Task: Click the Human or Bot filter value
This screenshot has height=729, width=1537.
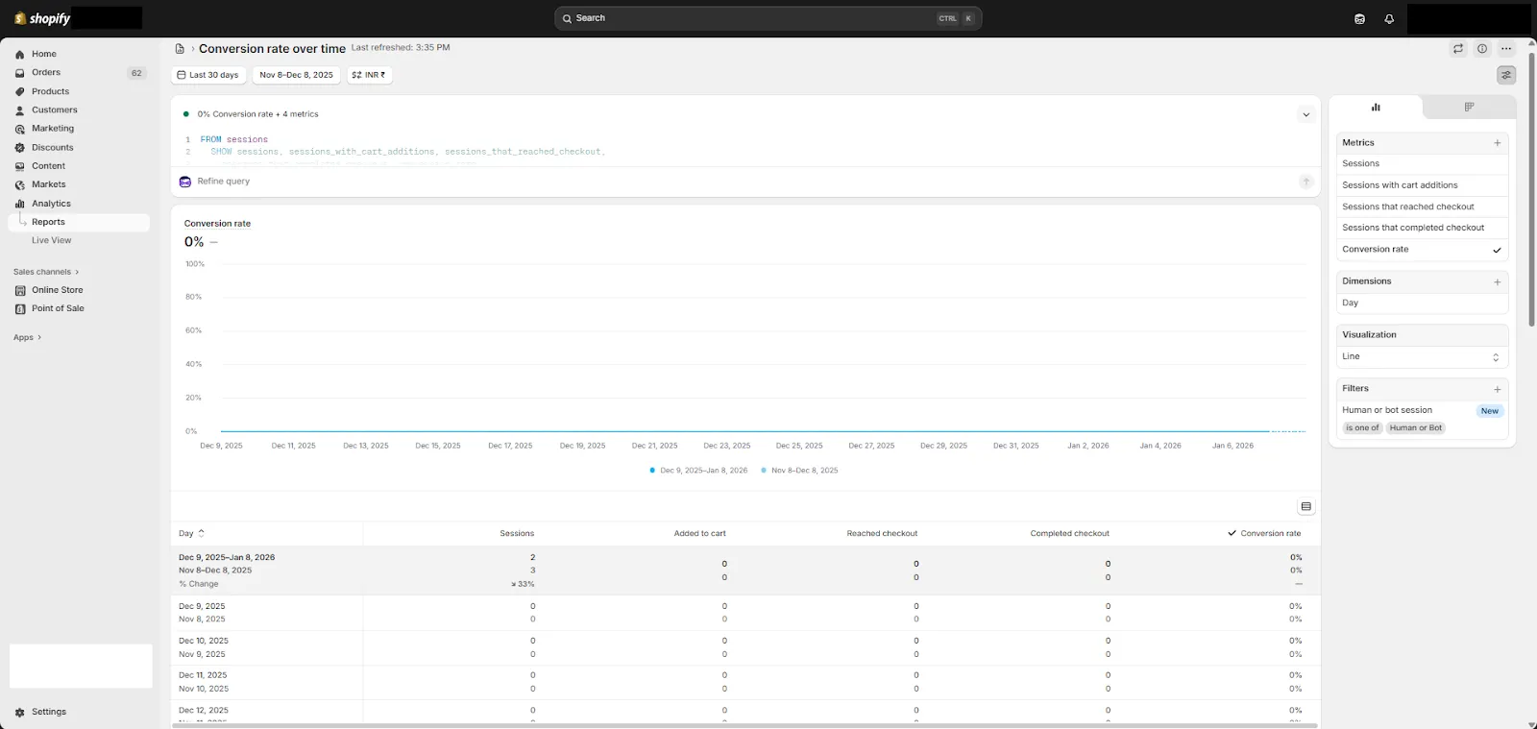Action: click(1415, 428)
